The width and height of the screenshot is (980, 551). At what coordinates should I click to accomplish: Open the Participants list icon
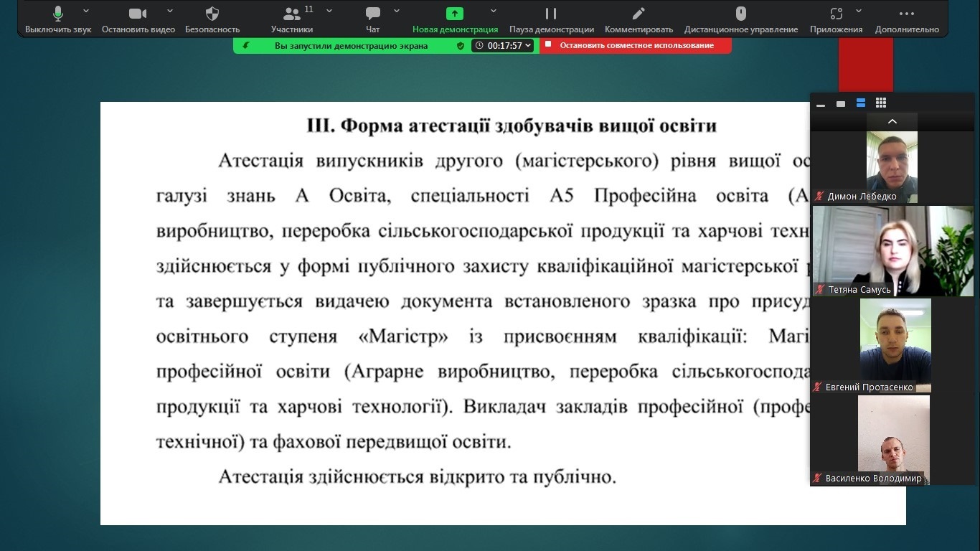pyautogui.click(x=291, y=14)
